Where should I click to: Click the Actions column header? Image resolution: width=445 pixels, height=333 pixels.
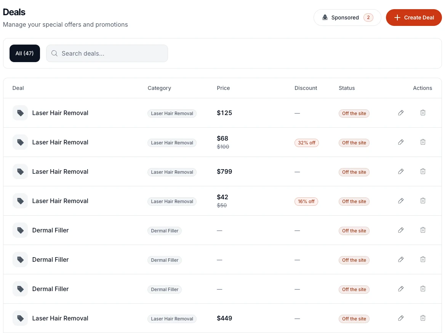point(422,88)
